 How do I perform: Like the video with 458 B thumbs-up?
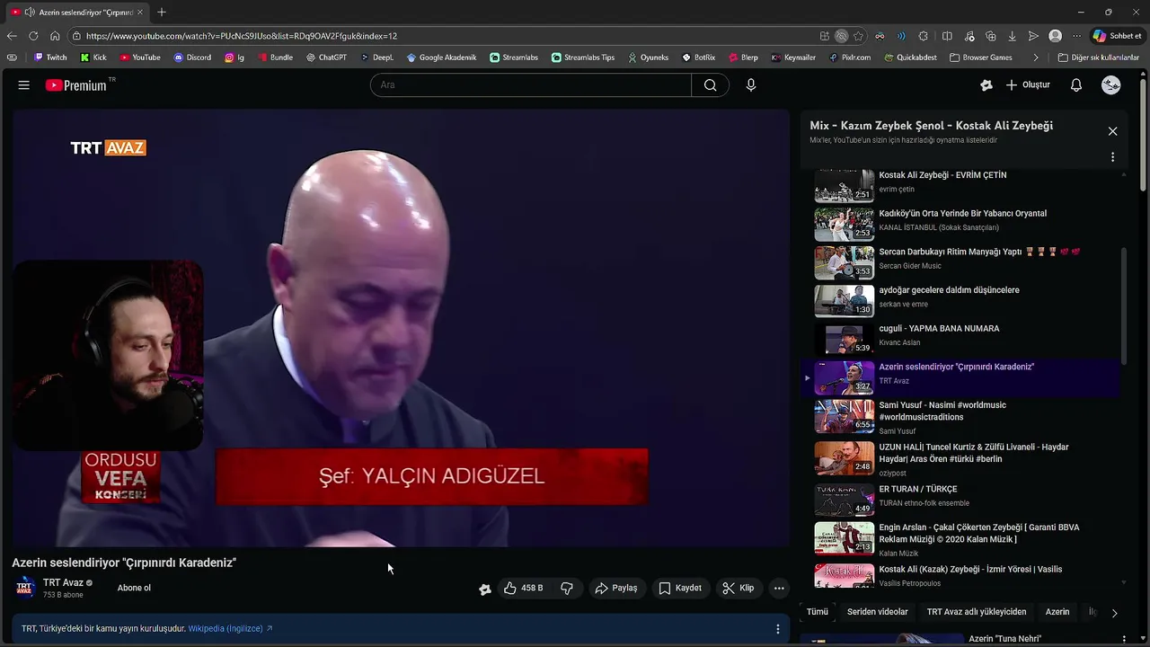[523, 589]
